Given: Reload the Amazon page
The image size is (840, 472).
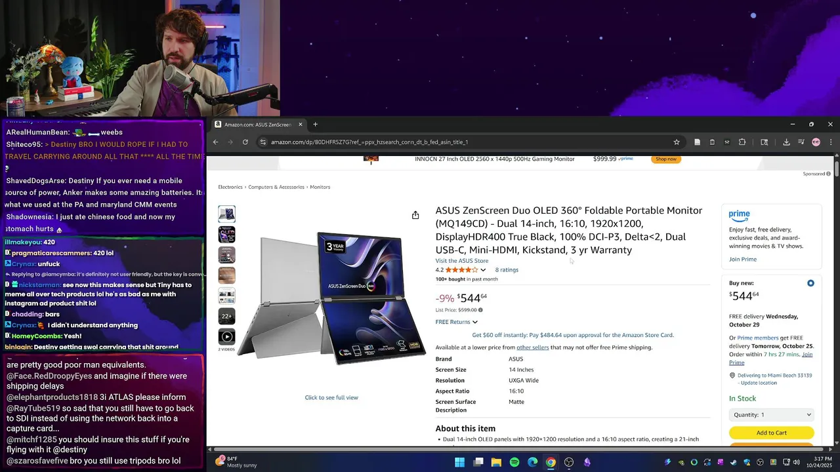Looking at the screenshot, I should 245,142.
